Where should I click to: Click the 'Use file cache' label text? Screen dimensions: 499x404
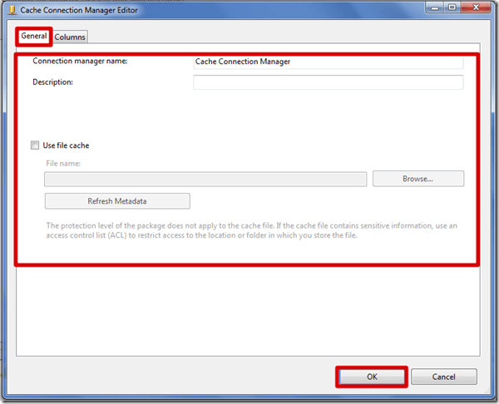[66, 145]
